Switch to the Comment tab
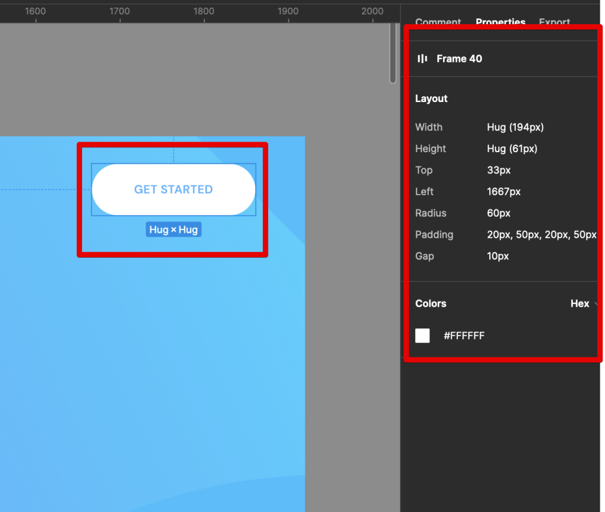Image resolution: width=605 pixels, height=512 pixels. (x=438, y=22)
